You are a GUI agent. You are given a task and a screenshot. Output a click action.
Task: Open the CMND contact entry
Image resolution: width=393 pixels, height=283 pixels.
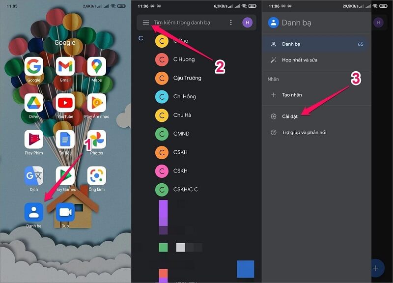point(181,134)
